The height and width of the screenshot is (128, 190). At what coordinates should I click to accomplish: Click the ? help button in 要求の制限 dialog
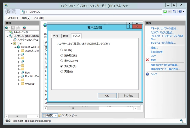(130, 26)
